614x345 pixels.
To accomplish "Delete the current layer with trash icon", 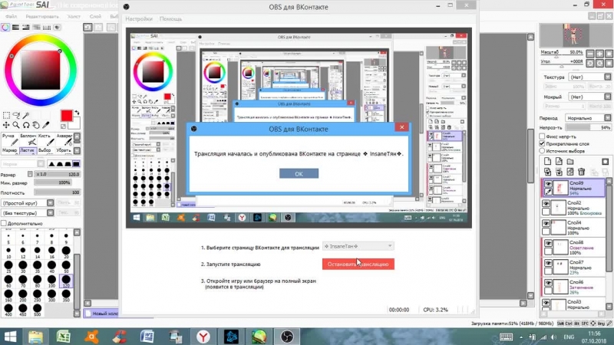I will [x=582, y=171].
